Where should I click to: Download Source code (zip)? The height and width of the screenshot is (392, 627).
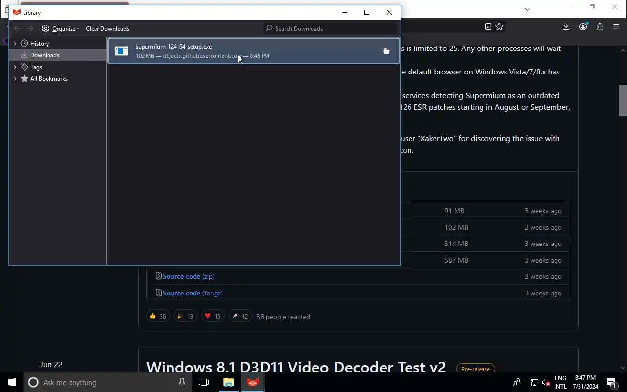tap(188, 276)
